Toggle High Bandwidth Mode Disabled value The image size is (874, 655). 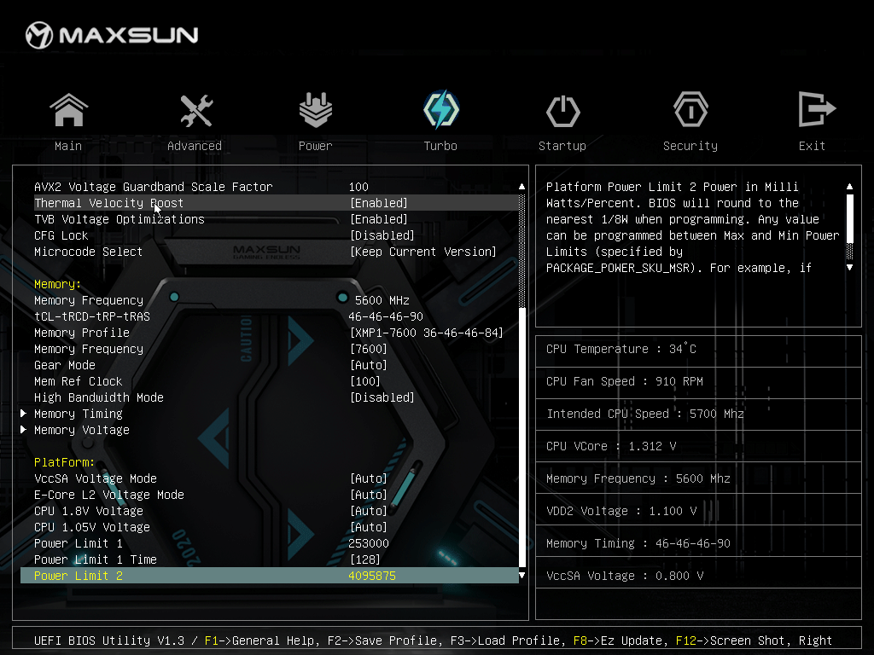click(382, 397)
